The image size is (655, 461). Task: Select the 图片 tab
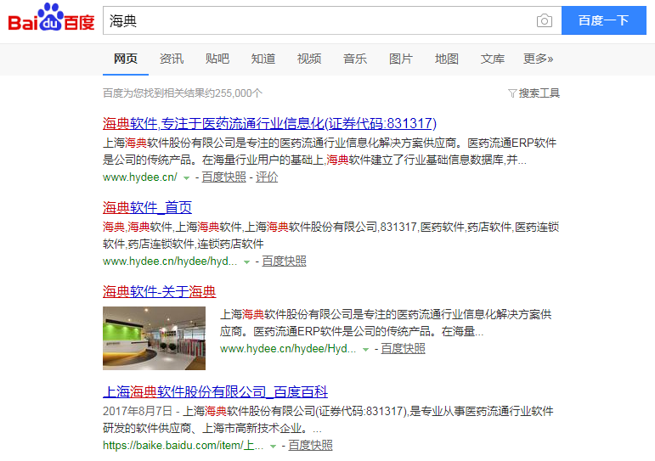tap(401, 59)
